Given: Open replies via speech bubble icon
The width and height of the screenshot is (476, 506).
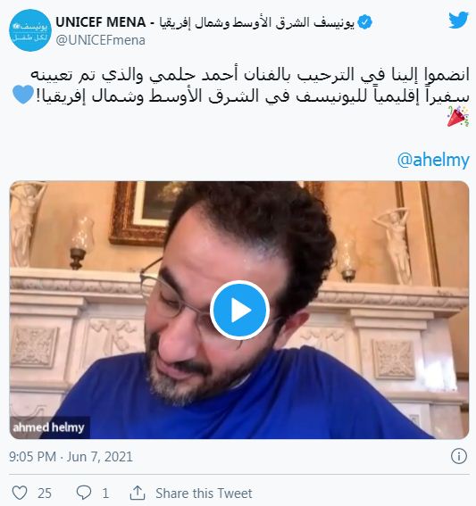Looking at the screenshot, I should click(84, 494).
